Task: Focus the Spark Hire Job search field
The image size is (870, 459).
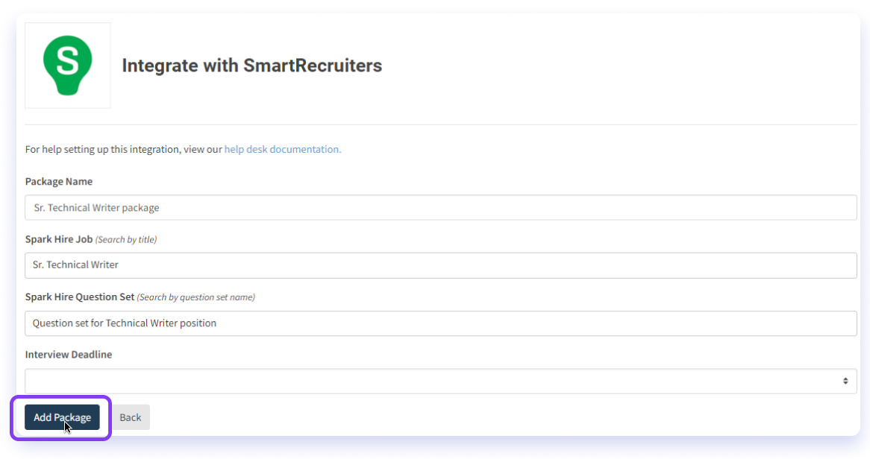Action: click(x=440, y=265)
